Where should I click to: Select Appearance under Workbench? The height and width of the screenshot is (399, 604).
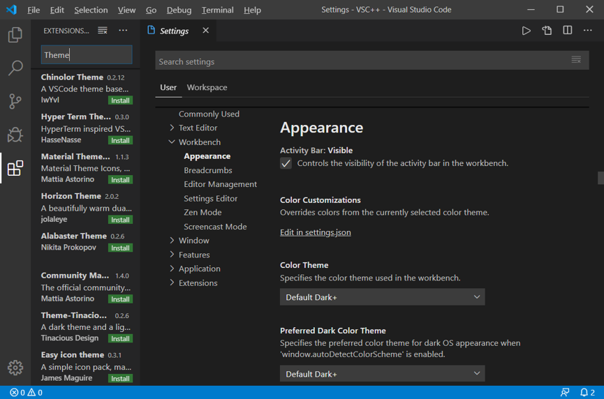click(x=207, y=156)
